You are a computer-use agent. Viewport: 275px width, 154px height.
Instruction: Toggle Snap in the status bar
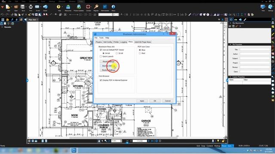(203, 146)
